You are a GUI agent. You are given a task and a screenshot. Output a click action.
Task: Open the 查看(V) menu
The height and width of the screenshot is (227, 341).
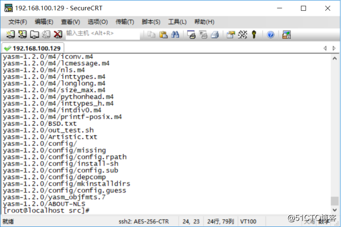tap(70, 22)
